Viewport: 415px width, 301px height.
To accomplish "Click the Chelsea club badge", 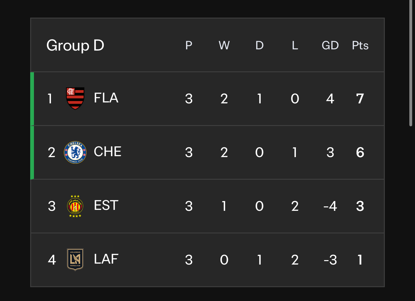I will click(x=75, y=152).
